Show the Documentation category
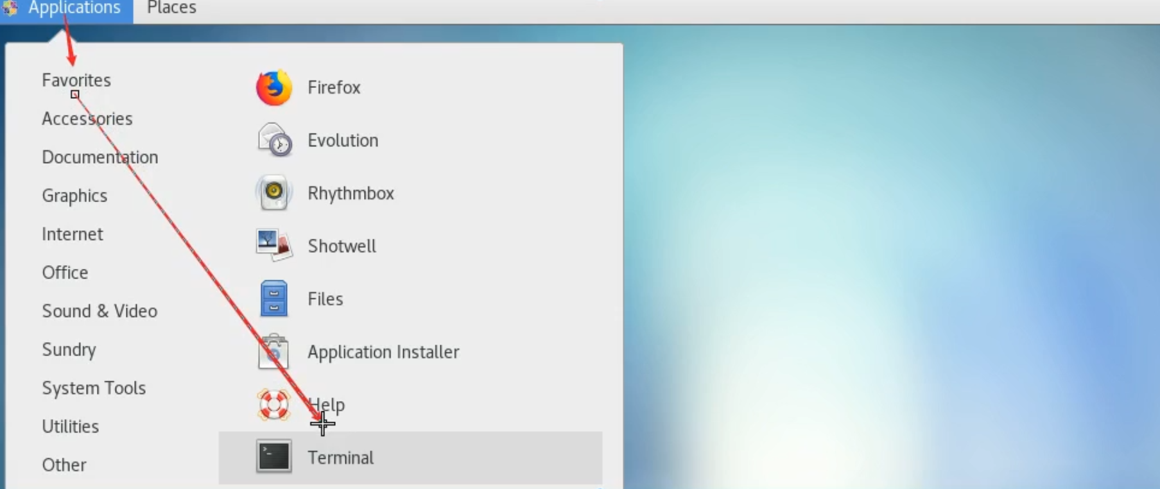 point(100,157)
